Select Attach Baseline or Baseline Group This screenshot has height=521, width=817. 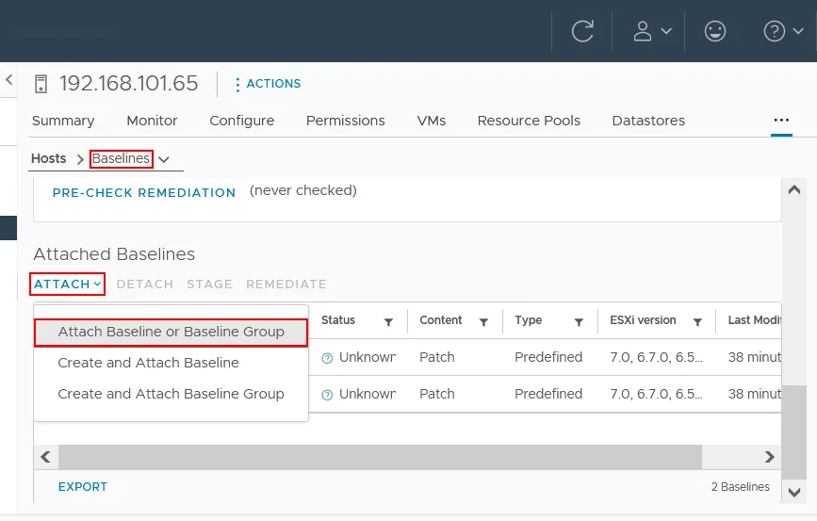tap(171, 332)
